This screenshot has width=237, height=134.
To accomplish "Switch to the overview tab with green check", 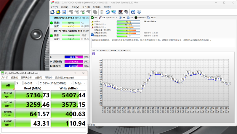I will [94, 18].
